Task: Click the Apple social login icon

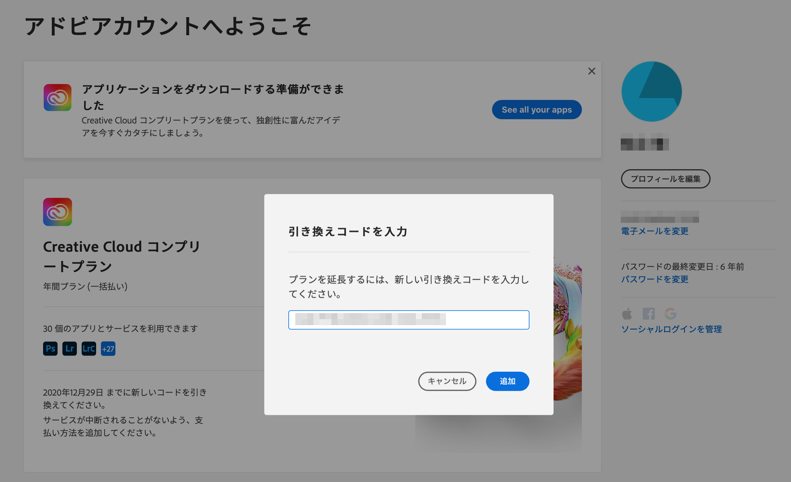Action: (x=627, y=314)
